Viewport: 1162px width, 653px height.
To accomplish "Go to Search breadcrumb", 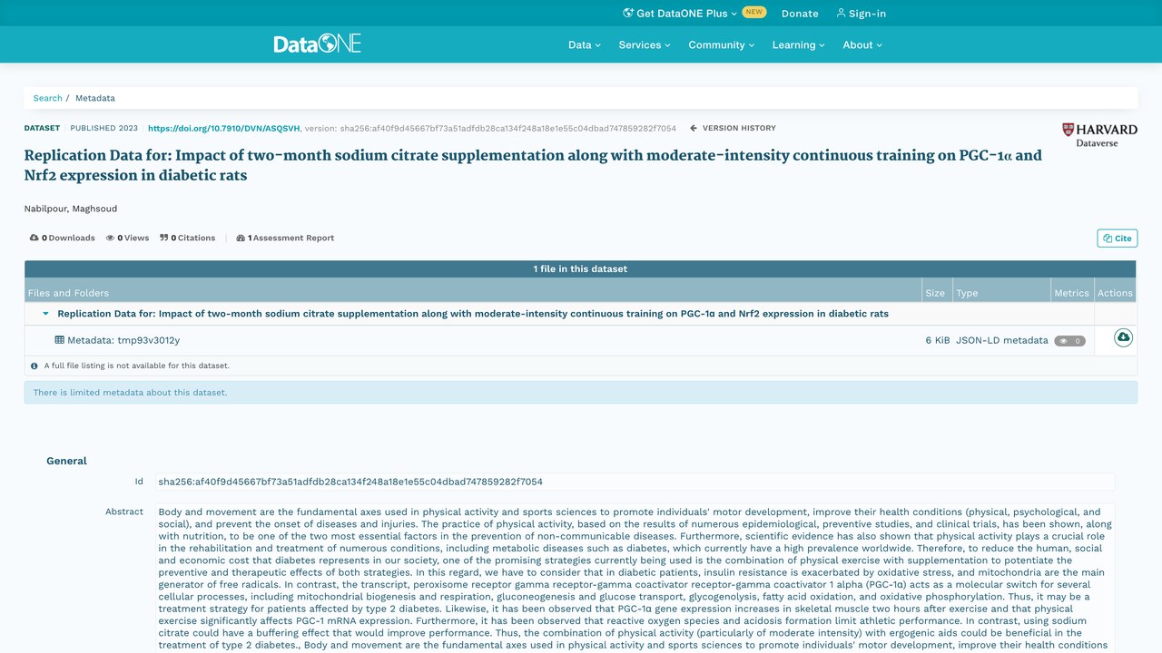I will point(48,98).
